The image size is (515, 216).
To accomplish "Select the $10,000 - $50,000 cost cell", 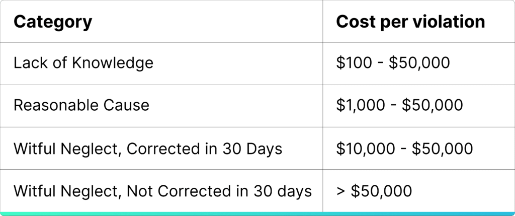I will 419,148.
